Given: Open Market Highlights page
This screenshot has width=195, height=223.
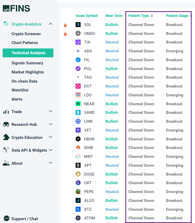Looking at the screenshot, I should pyautogui.click(x=28, y=72).
